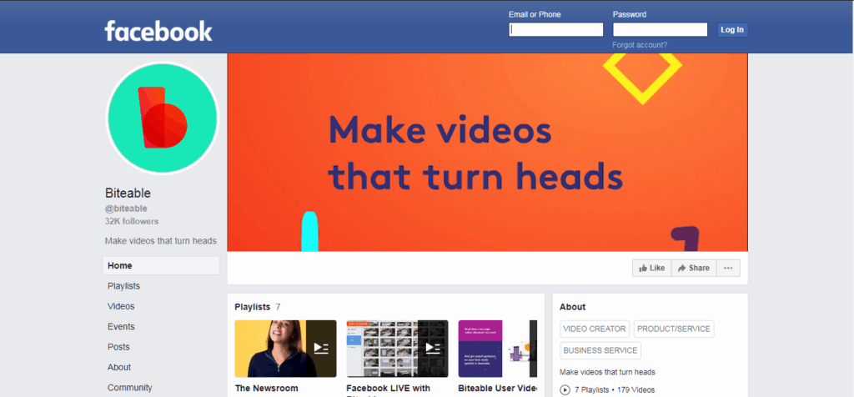Click the About panel heading
The height and width of the screenshot is (397, 854).
pos(572,307)
